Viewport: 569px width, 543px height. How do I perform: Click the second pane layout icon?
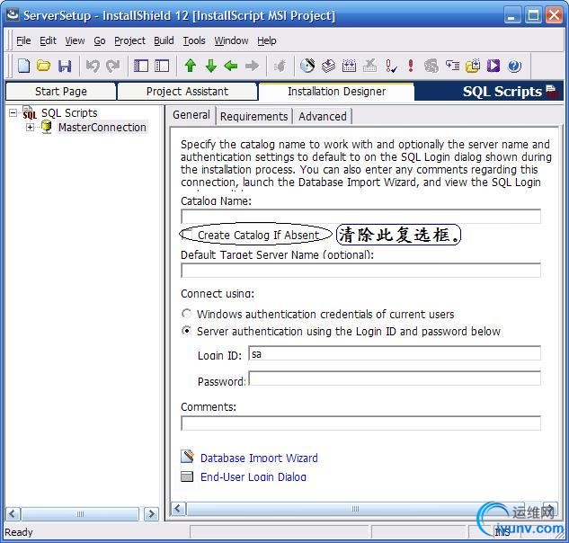pyautogui.click(x=162, y=66)
